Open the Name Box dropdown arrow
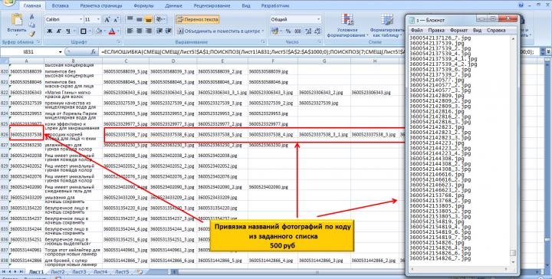The width and height of the screenshot is (552, 279). [61, 51]
